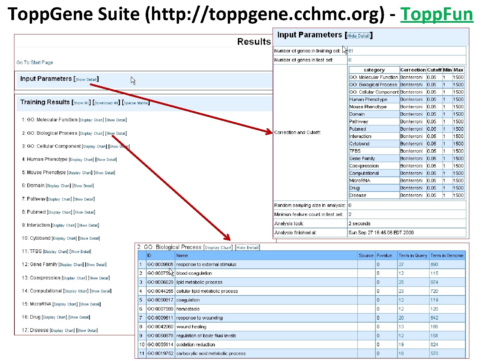Select the 'response to external stimulus' term name

(206, 264)
